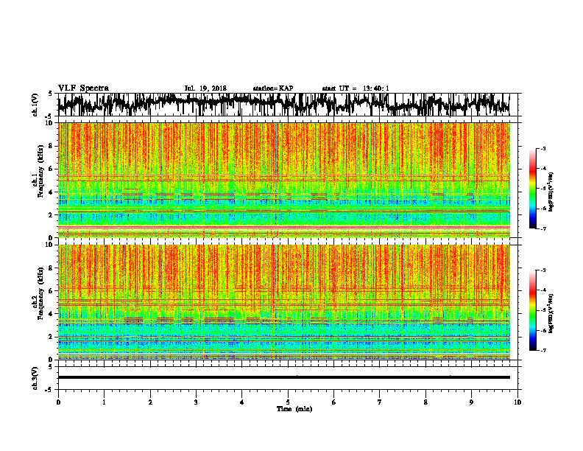Screen dimensions: 583x451
Task: Click time axis tick label '5'
Action: point(288,402)
